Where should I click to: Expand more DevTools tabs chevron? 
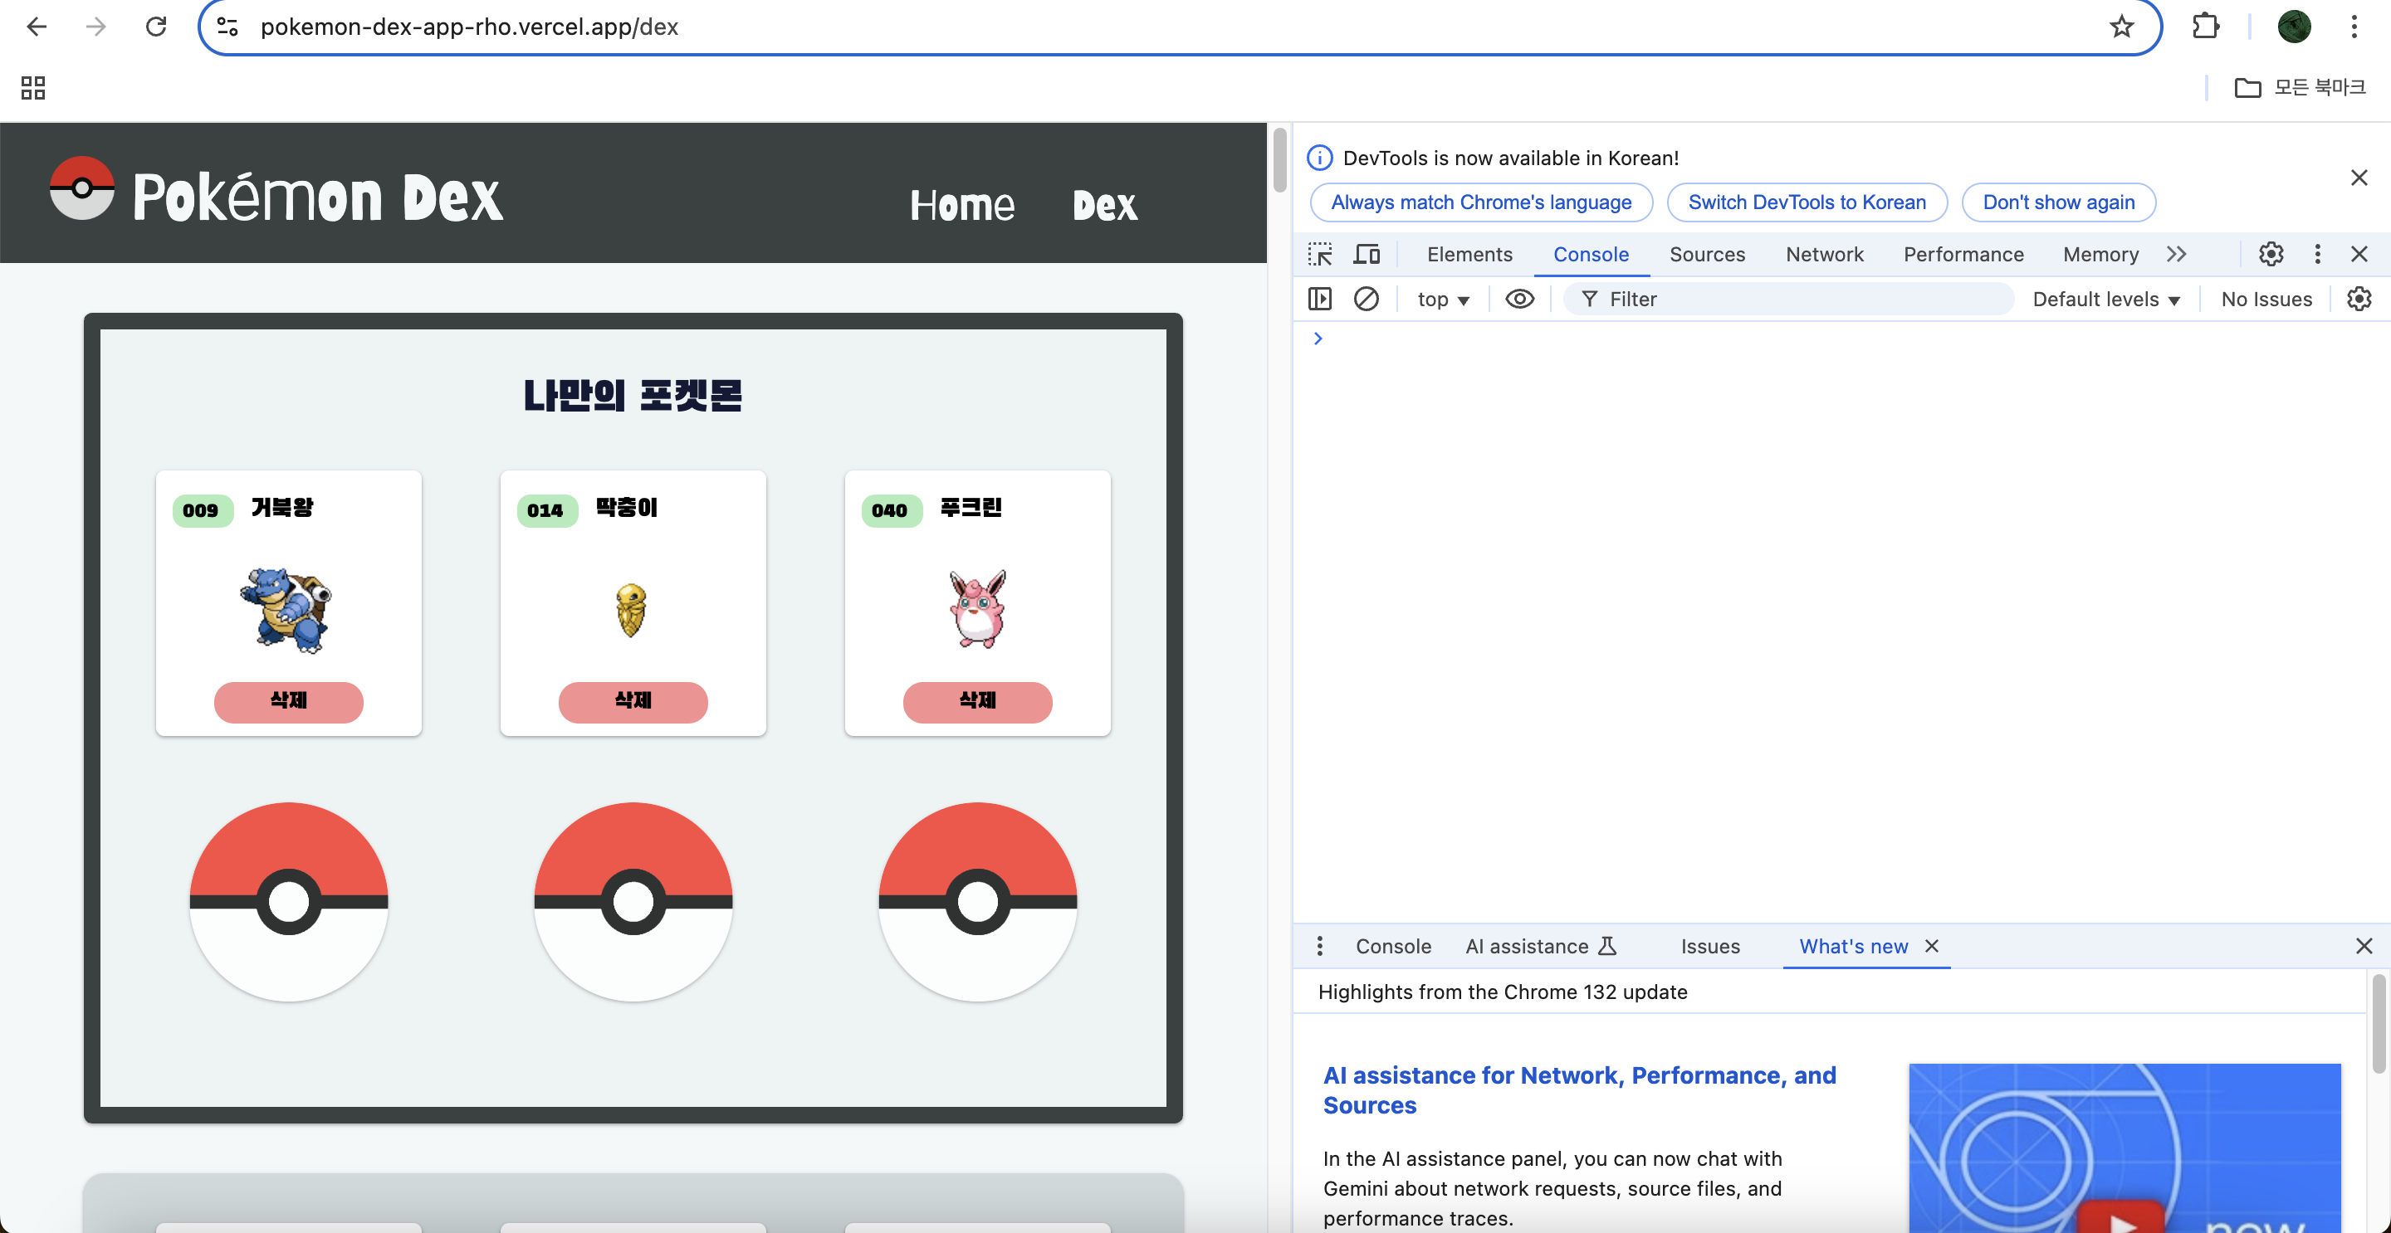(x=2177, y=254)
